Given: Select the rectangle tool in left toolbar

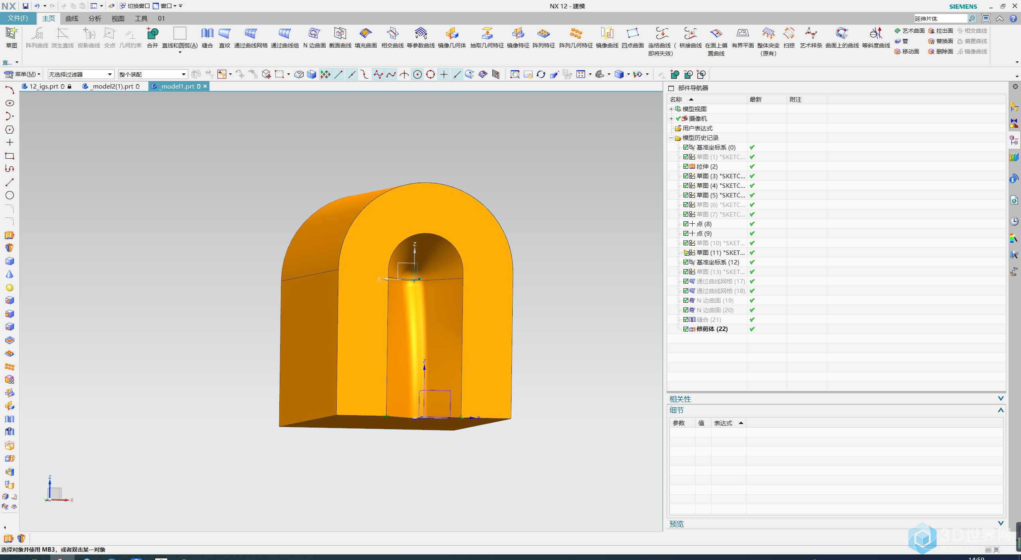Looking at the screenshot, I should pos(10,156).
